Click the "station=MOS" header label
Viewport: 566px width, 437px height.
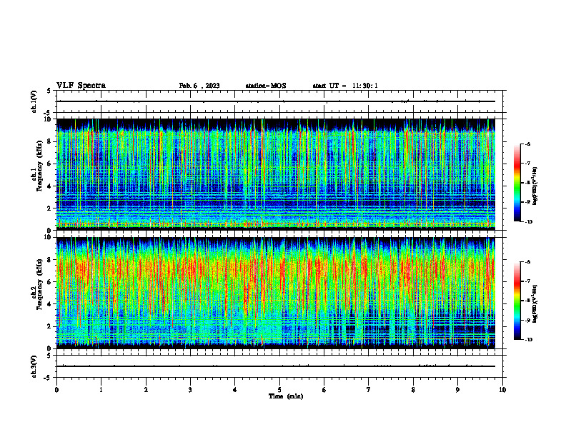[x=266, y=86]
